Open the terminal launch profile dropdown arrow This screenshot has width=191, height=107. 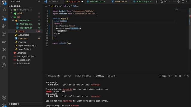(x=172, y=76)
